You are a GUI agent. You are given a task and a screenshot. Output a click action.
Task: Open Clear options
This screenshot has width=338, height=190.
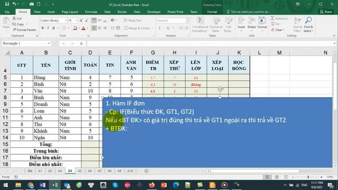[x=278, y=30]
